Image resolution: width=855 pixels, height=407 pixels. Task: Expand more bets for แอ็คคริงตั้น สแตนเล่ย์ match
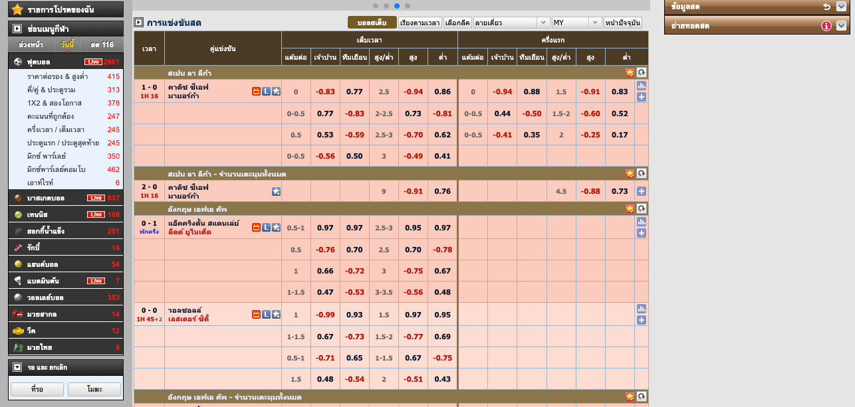pyautogui.click(x=642, y=233)
